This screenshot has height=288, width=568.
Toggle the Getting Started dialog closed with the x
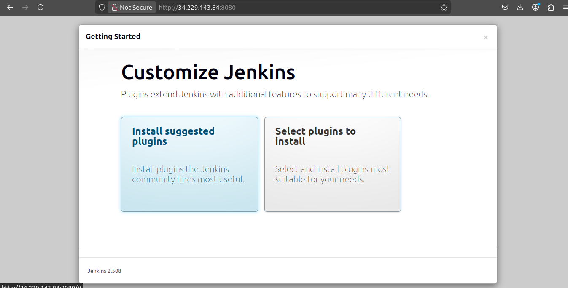[485, 37]
